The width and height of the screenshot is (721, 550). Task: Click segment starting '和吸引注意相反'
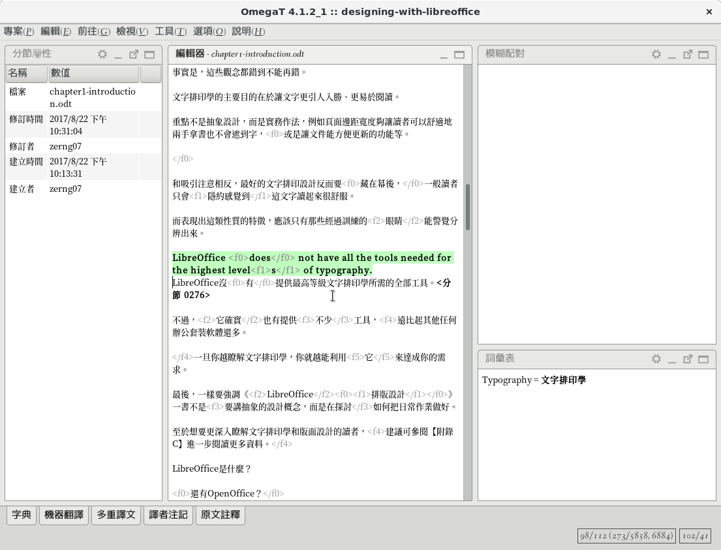314,190
